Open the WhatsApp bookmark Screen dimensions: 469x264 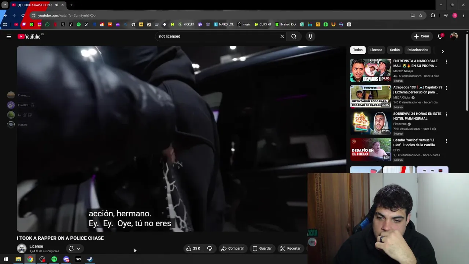(47, 25)
